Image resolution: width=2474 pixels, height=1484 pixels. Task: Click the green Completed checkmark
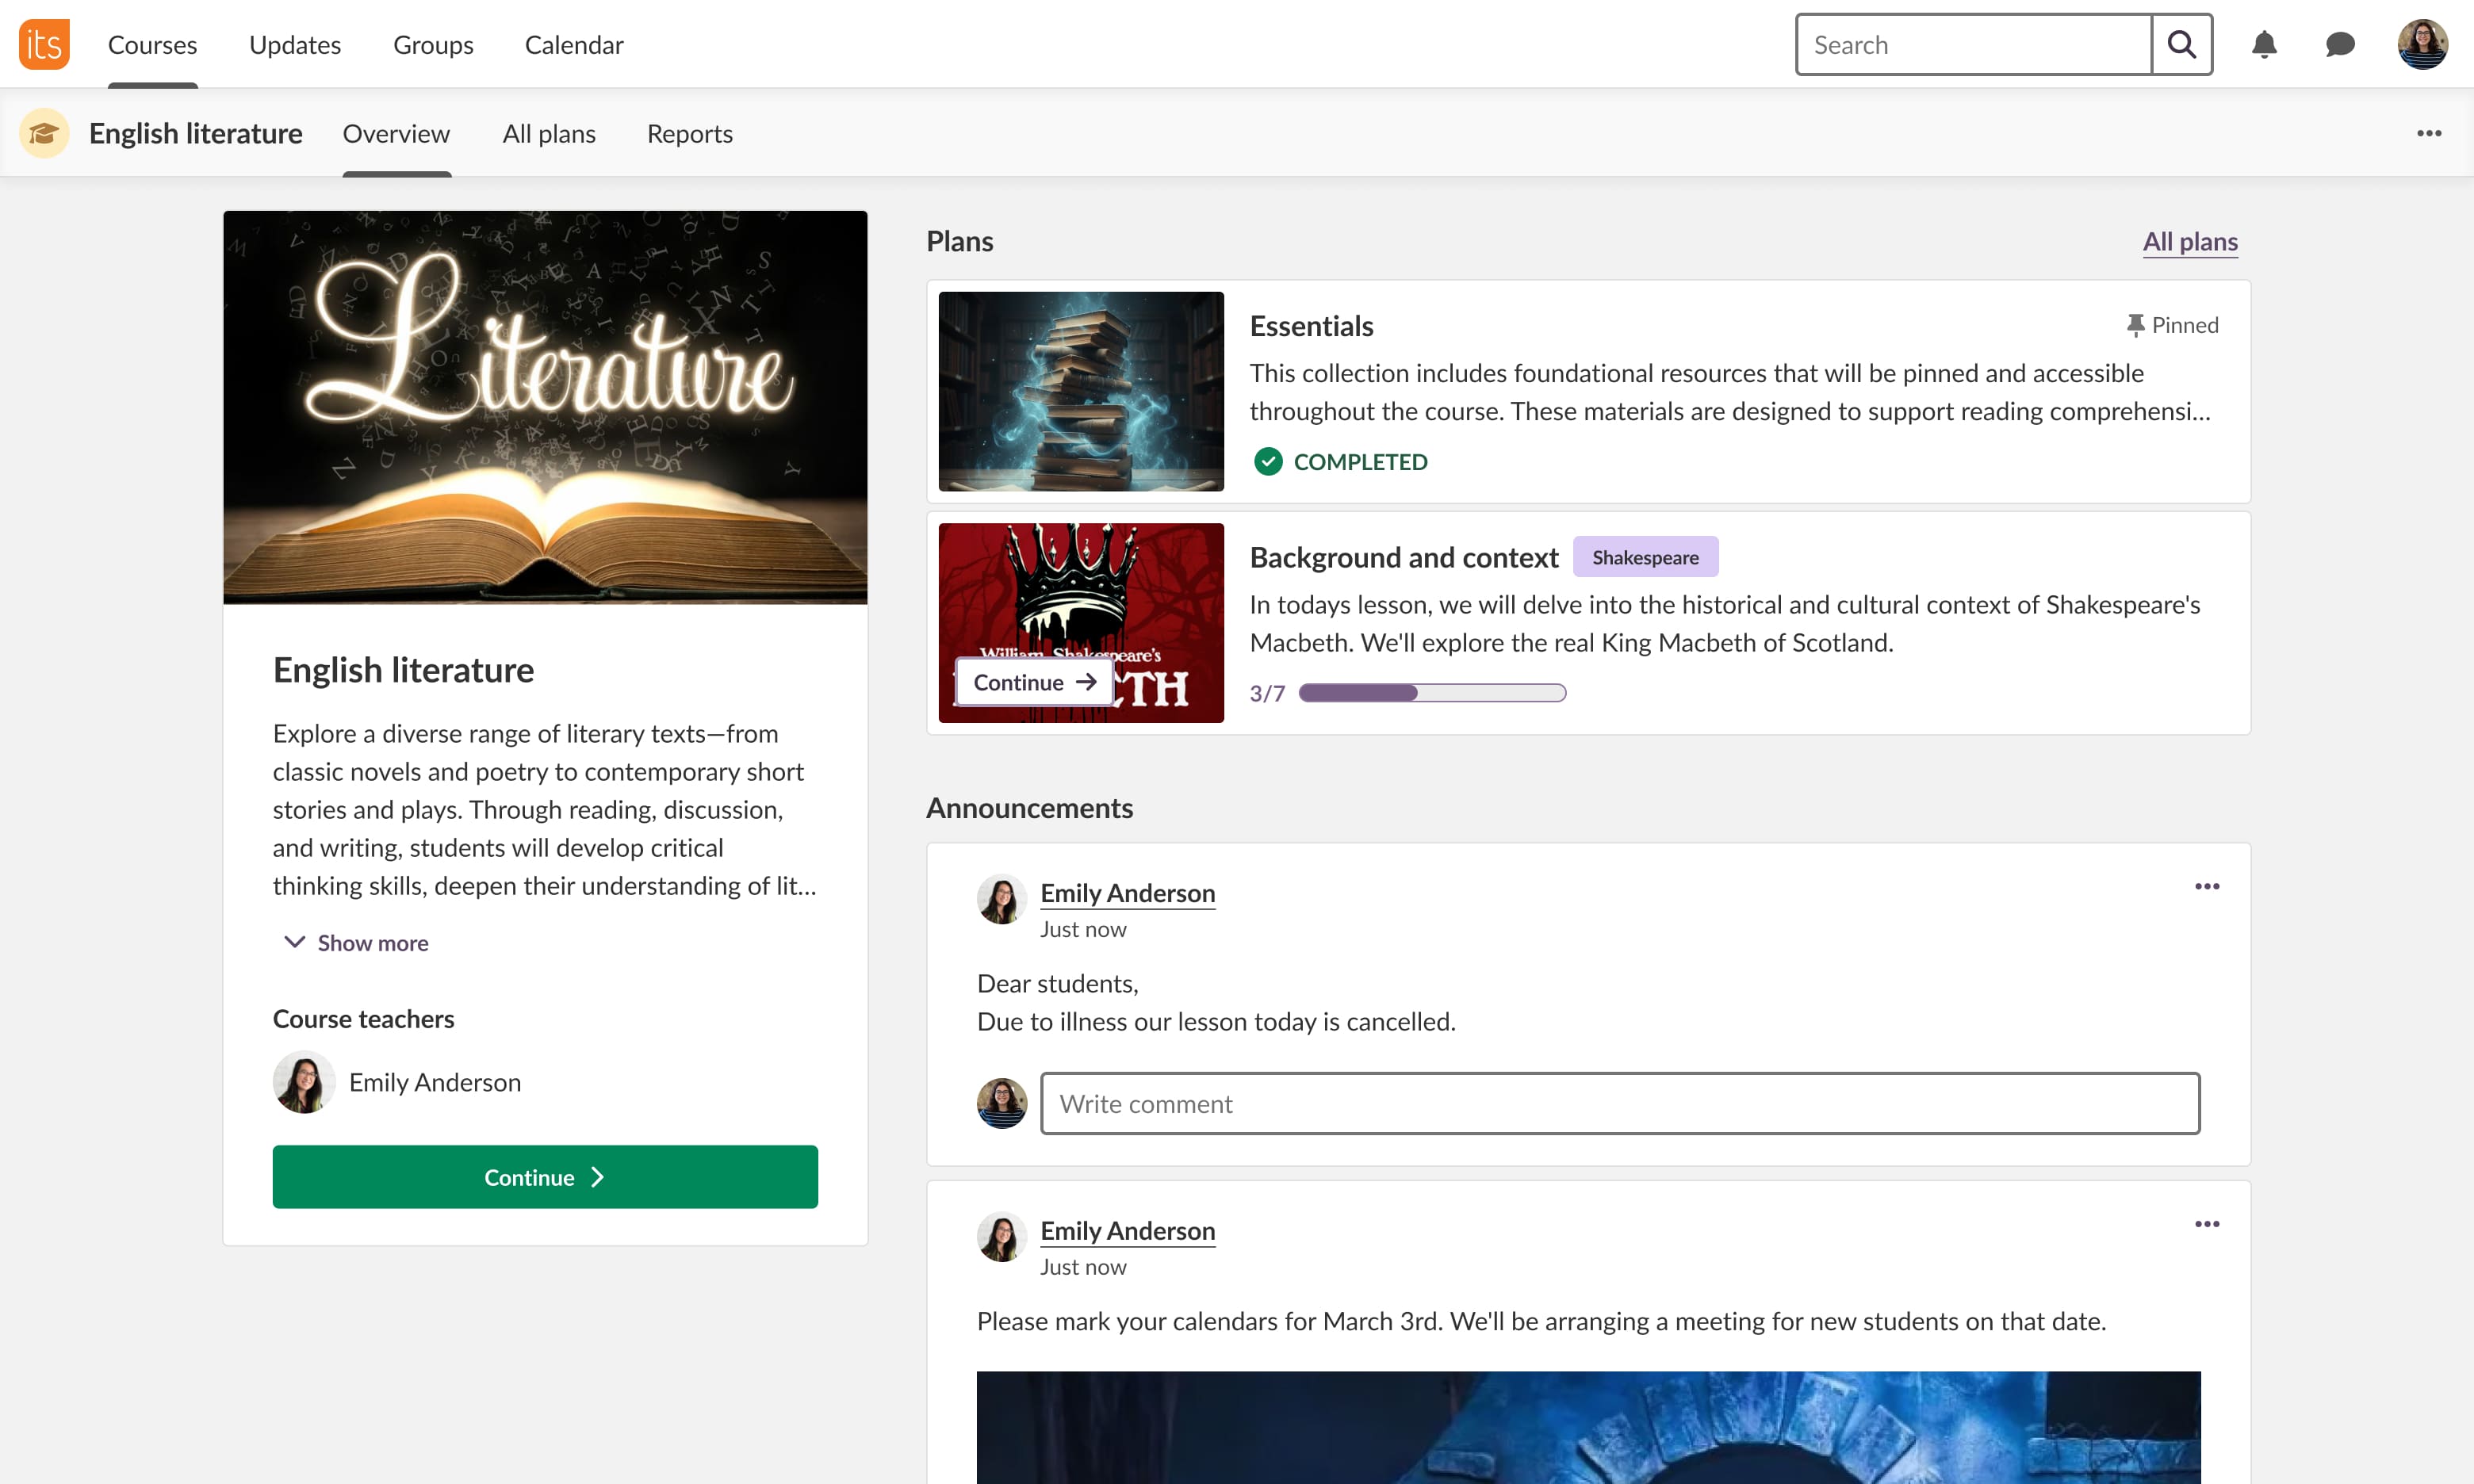pyautogui.click(x=1268, y=462)
